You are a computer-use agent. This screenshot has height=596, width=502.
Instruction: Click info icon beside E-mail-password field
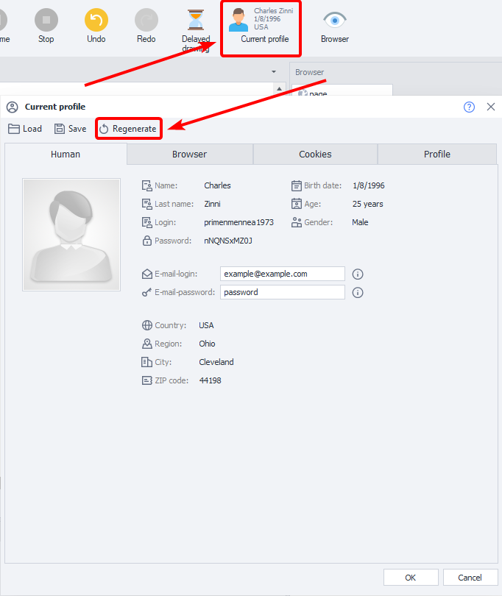[x=358, y=292]
